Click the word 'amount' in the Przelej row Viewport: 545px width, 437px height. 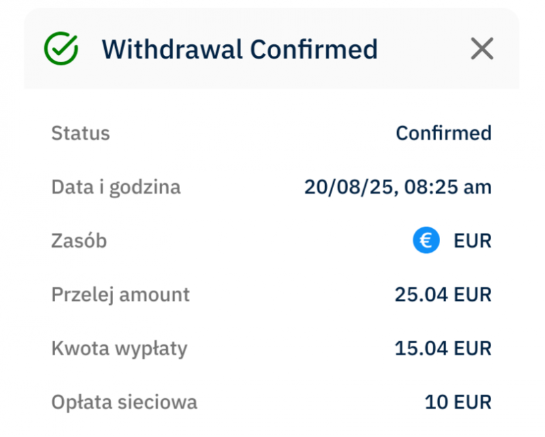click(x=155, y=295)
